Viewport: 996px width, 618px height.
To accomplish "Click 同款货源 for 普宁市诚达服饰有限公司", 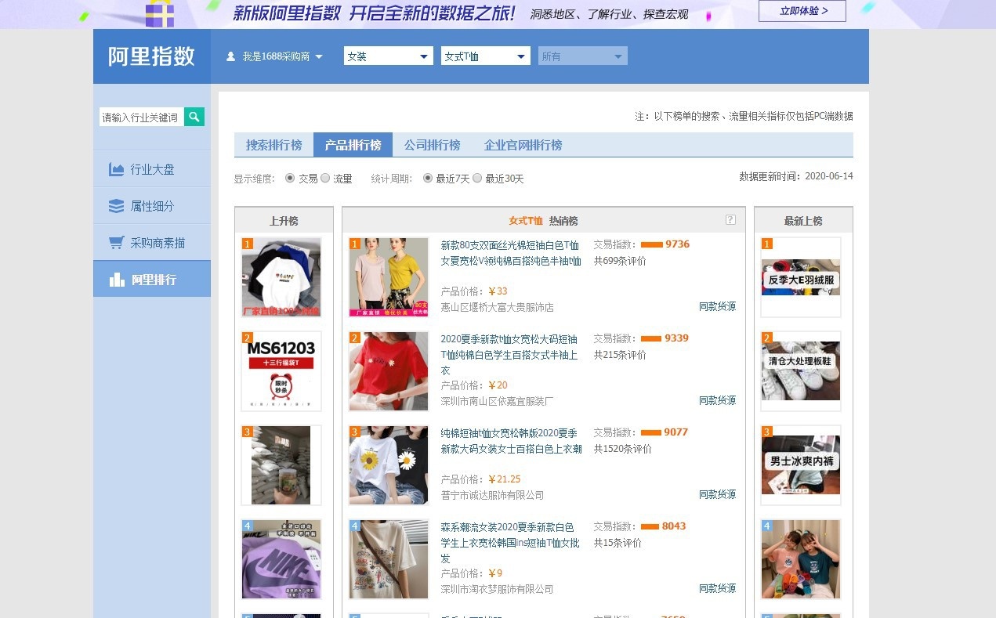I will click(x=717, y=494).
